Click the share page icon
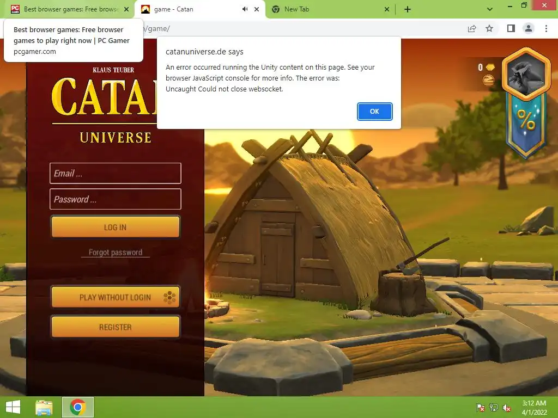 coord(472,28)
